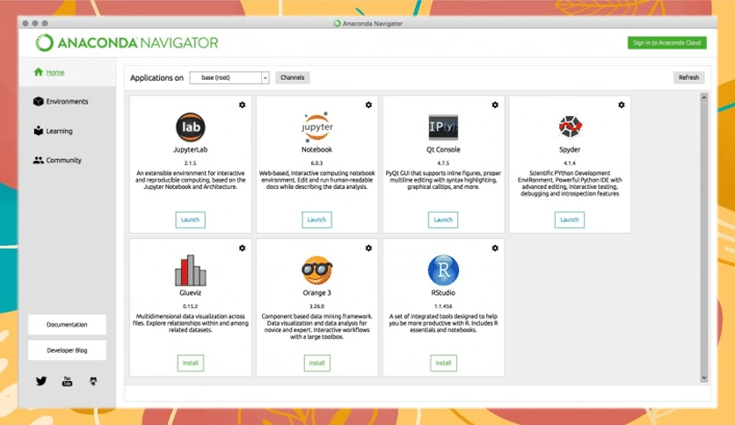Install Glueviz
The width and height of the screenshot is (735, 425).
pyautogui.click(x=190, y=363)
